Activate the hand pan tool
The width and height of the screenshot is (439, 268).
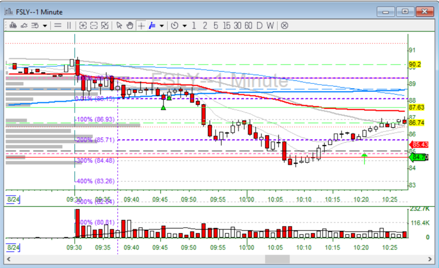coord(130,25)
